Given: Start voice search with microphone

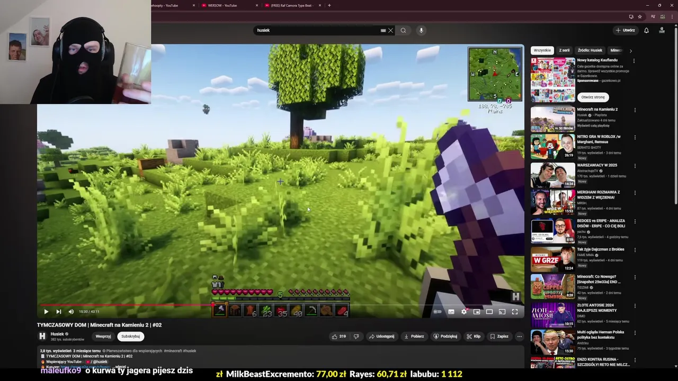Looking at the screenshot, I should tap(421, 30).
